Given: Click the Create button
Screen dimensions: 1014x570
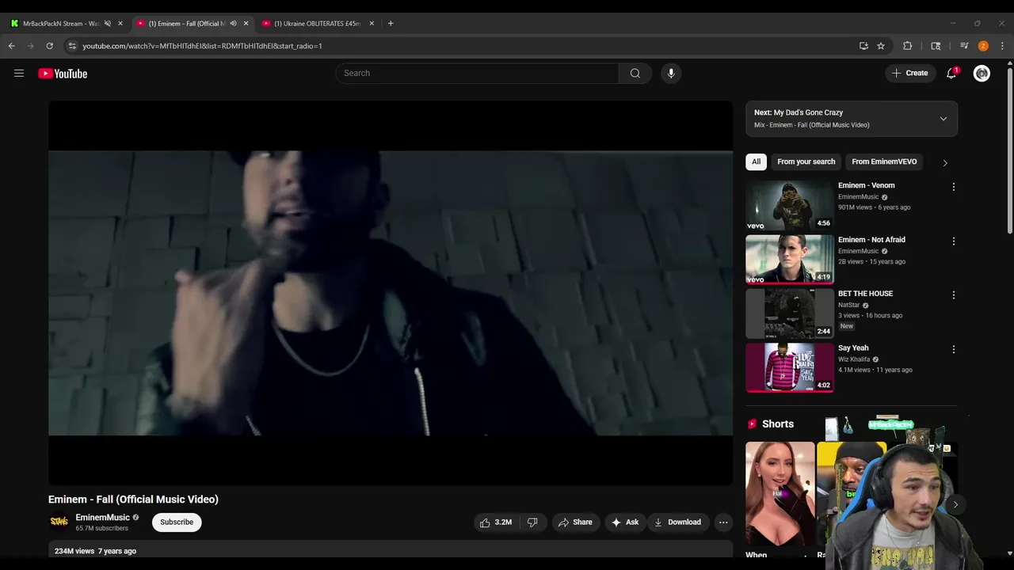Looking at the screenshot, I should coord(909,73).
